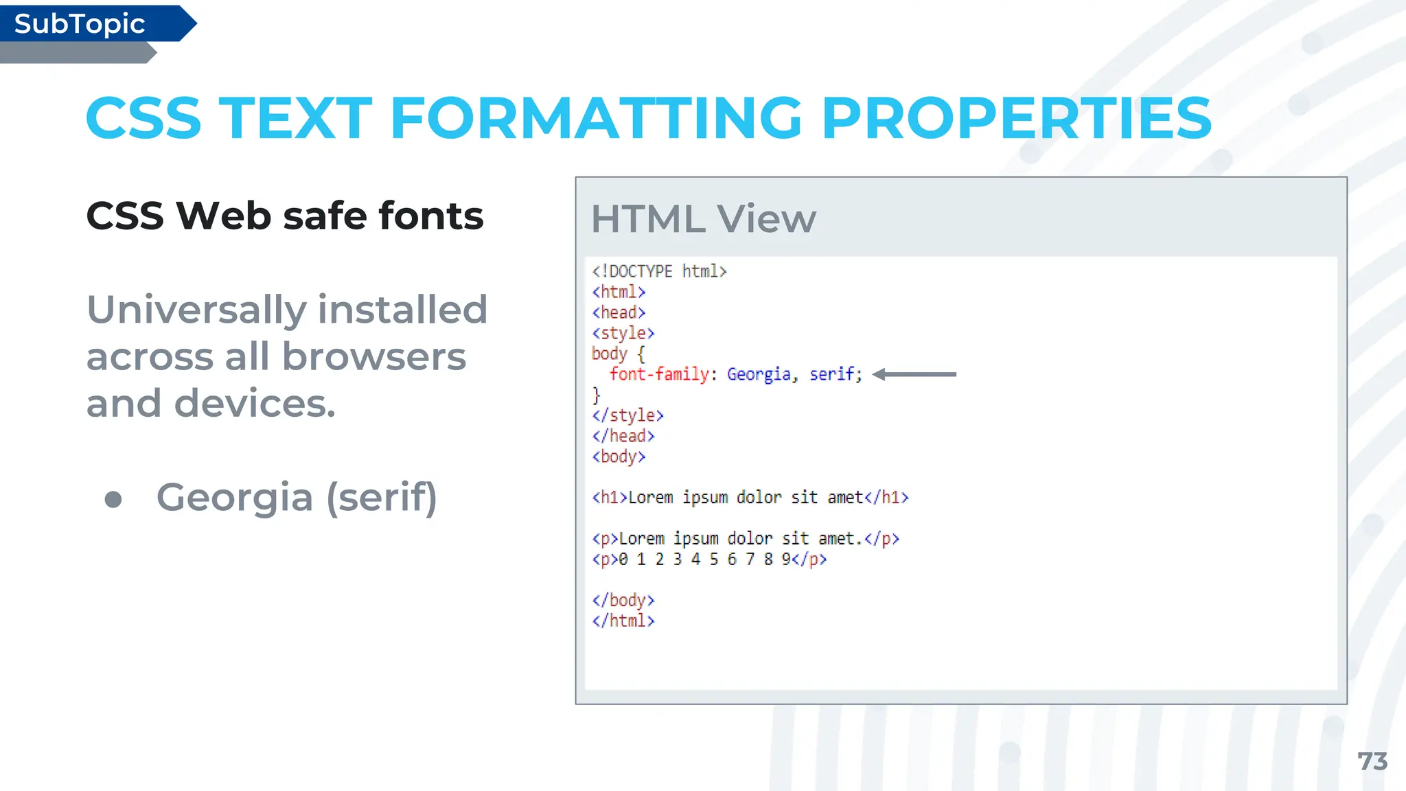
Task: Click the paragraph Lorem ipsum code line
Action: (745, 538)
